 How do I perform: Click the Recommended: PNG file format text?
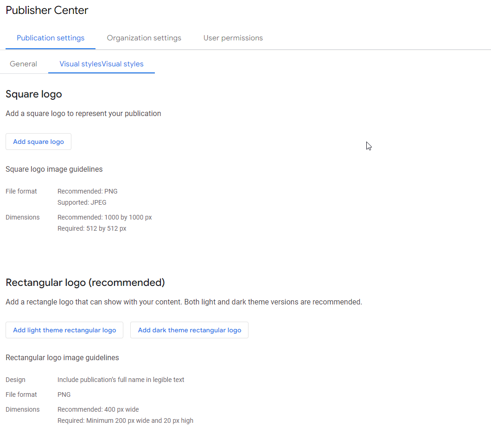coord(87,191)
